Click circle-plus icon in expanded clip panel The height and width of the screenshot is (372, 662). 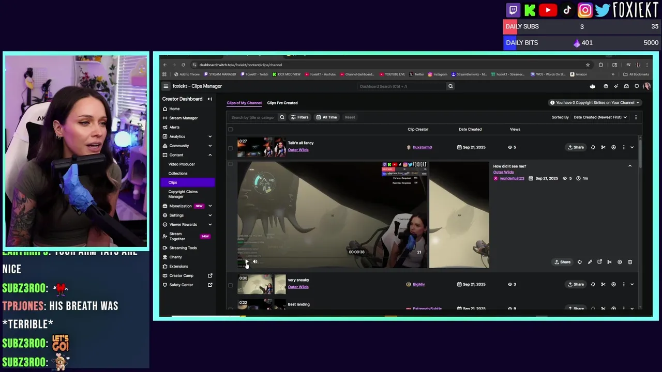click(x=620, y=262)
